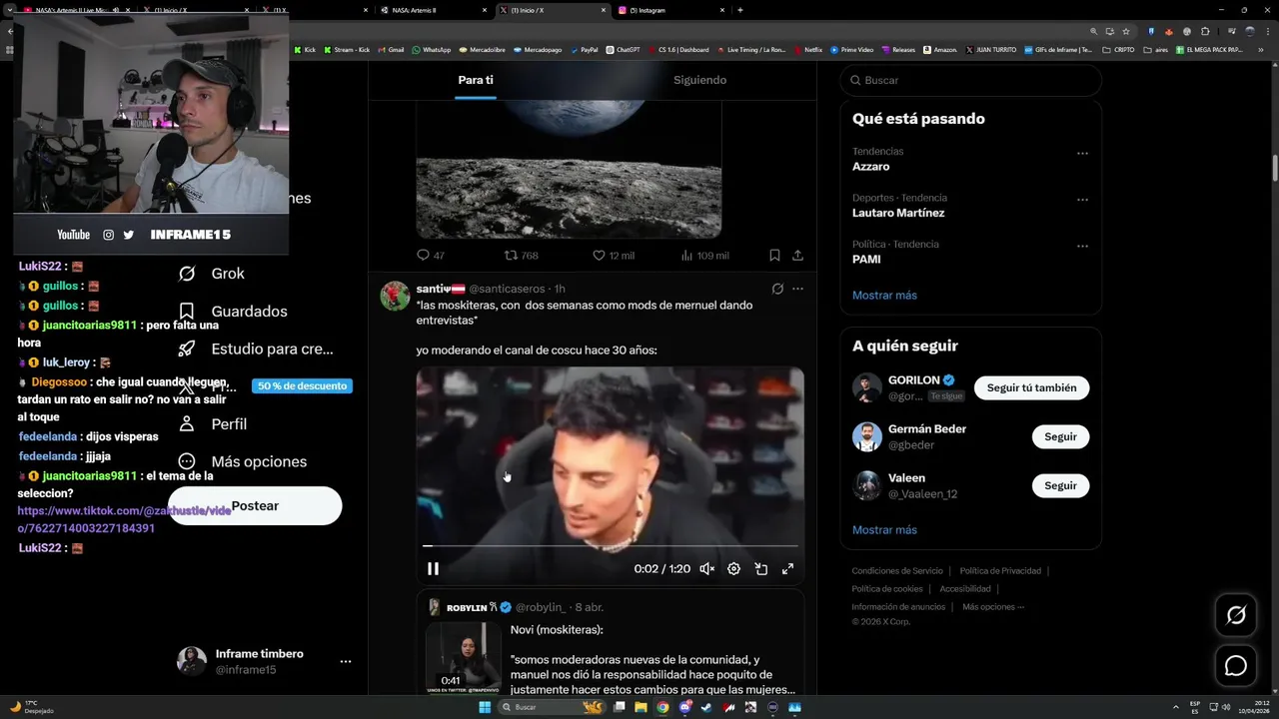Click the Postear button

pyautogui.click(x=255, y=505)
